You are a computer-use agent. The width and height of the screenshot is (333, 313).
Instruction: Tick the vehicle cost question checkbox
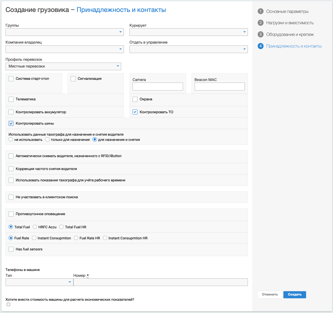pyautogui.click(x=8, y=304)
